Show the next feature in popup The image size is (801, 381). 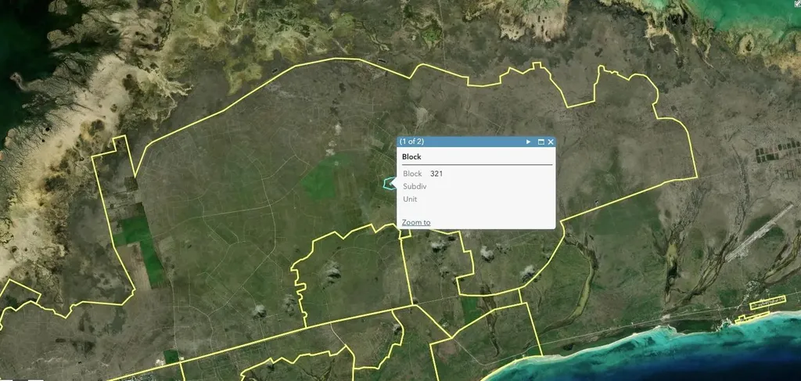[529, 142]
